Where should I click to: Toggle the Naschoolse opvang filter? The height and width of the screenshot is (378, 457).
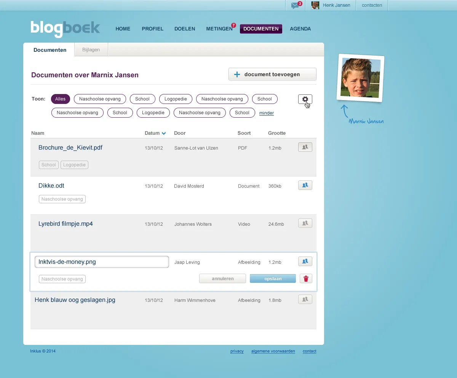tap(100, 99)
